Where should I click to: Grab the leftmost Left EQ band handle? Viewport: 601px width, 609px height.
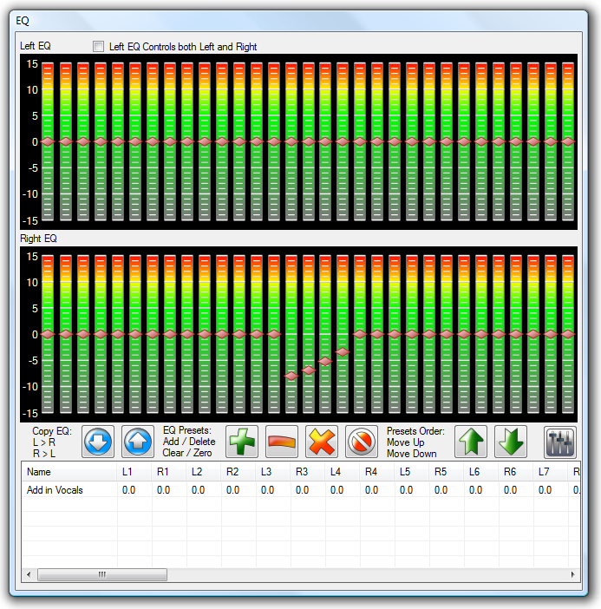tap(48, 141)
